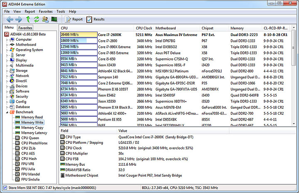This screenshot has height=193, width=299.
Task: Select the Computer tree node
Action: 23,39
